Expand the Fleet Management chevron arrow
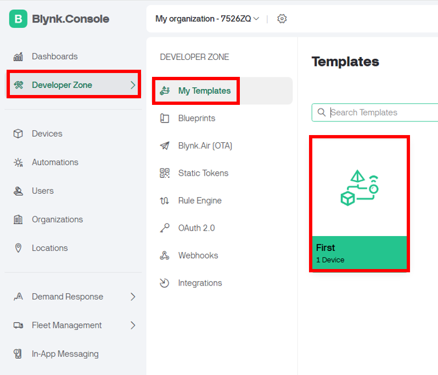438x375 pixels. click(133, 325)
